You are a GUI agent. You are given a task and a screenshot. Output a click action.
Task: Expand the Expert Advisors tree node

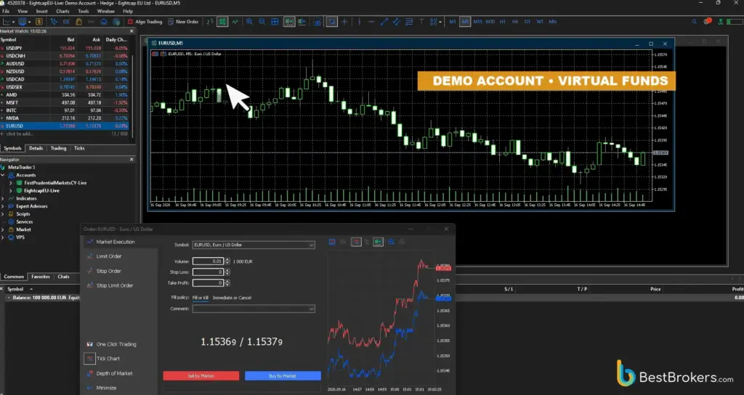click(3, 206)
